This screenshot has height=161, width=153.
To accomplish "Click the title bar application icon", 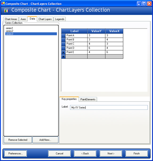I will 3,4.
